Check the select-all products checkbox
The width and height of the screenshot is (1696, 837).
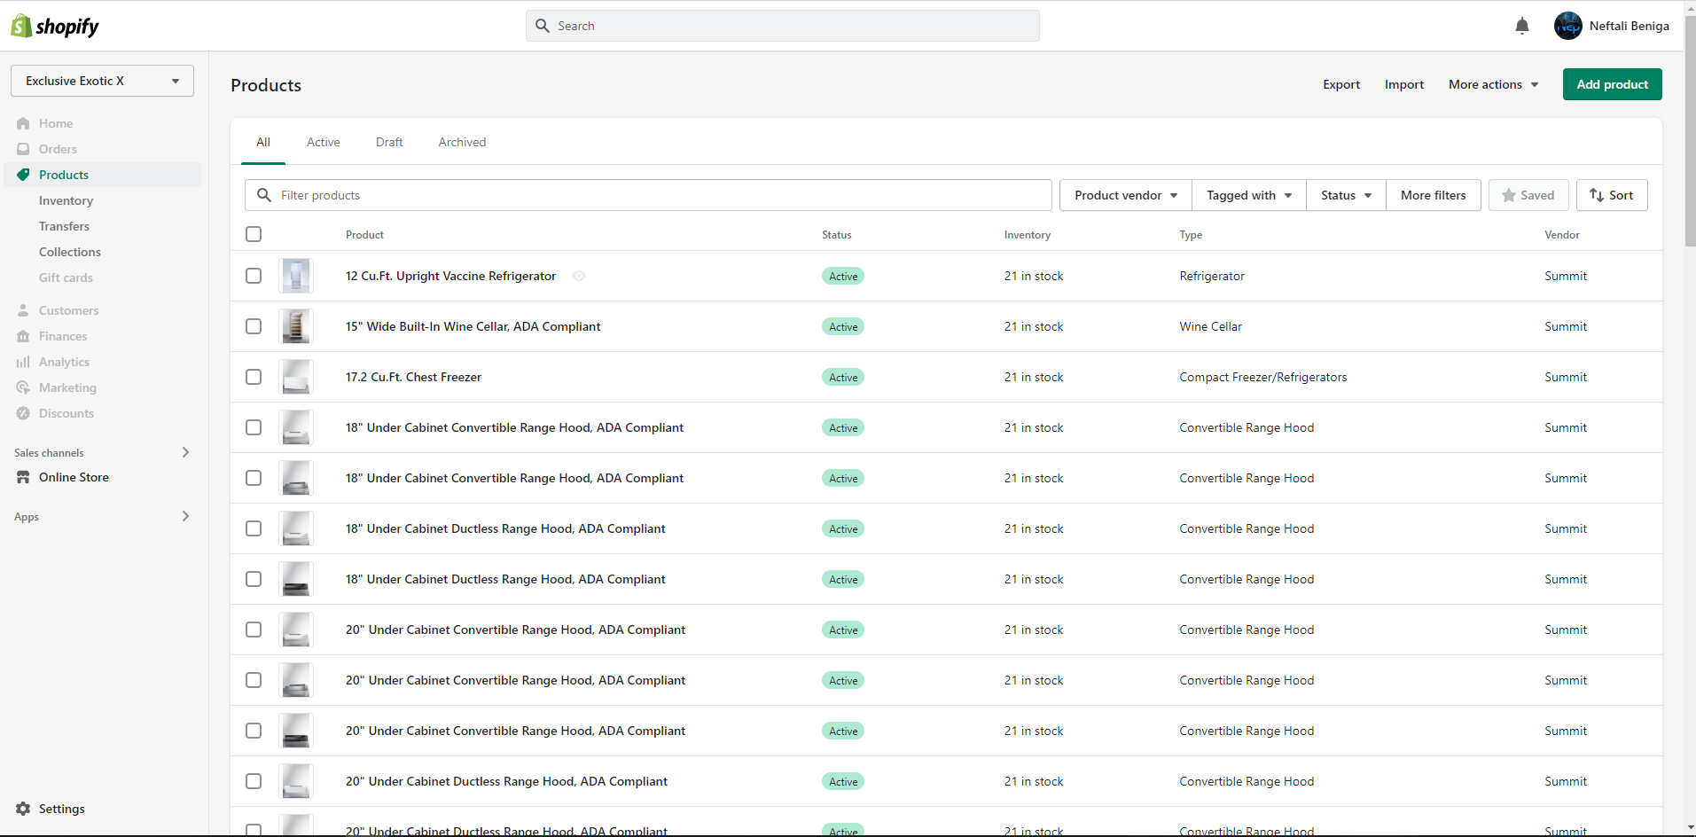pos(254,234)
